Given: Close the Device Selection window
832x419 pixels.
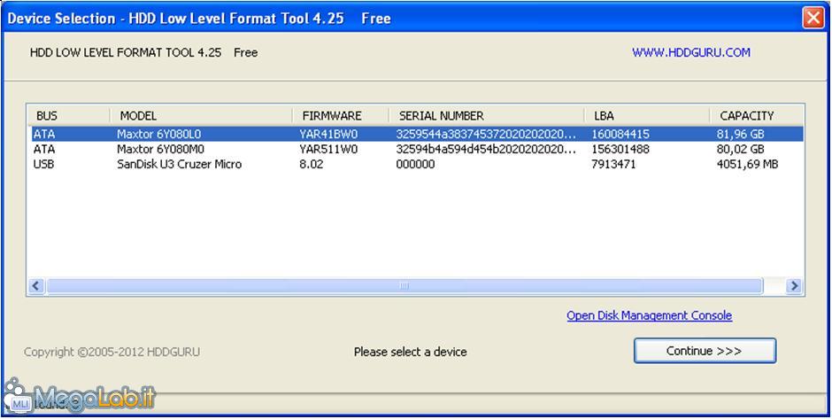Looking at the screenshot, I should coord(813,18).
